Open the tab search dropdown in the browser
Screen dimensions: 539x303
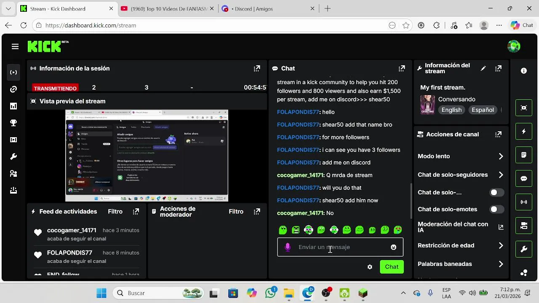8,8
